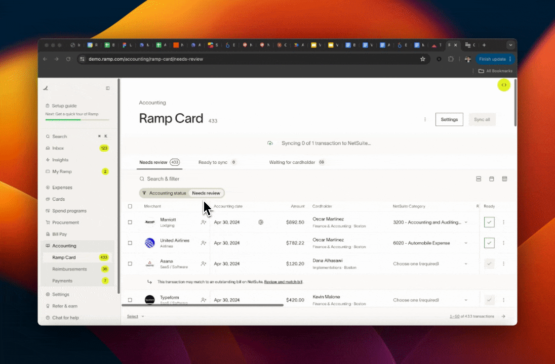Open a new browser tab
The width and height of the screenshot is (555, 364).
(484, 45)
